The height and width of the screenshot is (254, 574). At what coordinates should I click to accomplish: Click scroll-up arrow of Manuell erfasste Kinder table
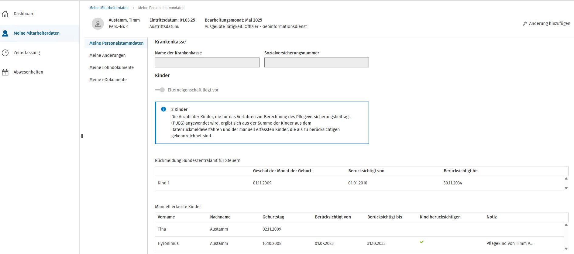[566, 225]
